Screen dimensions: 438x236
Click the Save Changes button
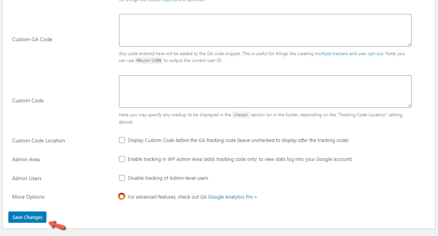pos(27,217)
